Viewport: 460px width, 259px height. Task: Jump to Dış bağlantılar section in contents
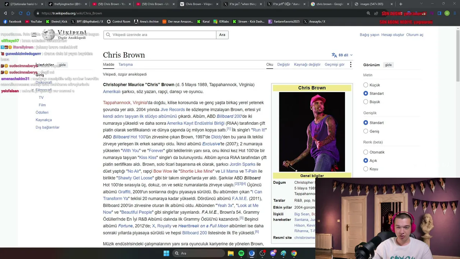coord(47,127)
